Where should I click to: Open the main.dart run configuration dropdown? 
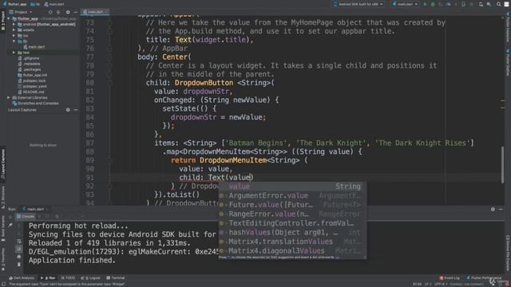[405, 4]
